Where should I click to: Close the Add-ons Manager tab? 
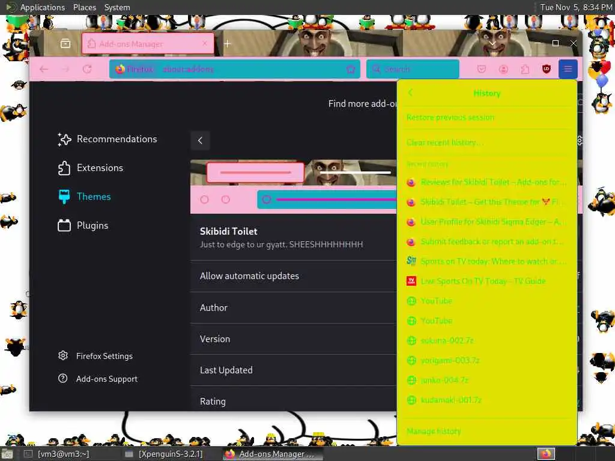(205, 43)
